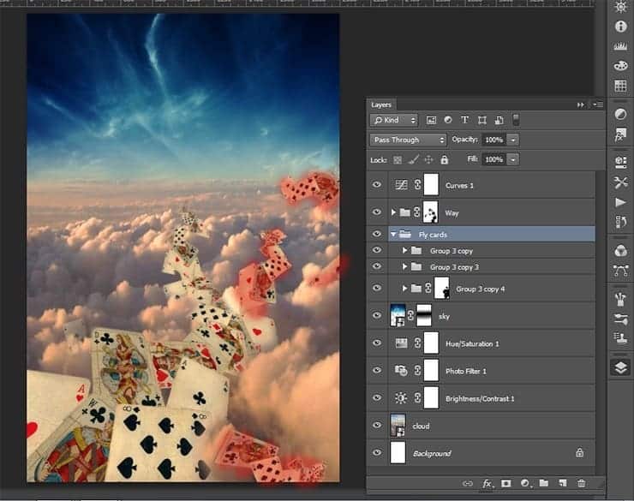Create a new group folder
Image resolution: width=634 pixels, height=501 pixels.
click(543, 484)
